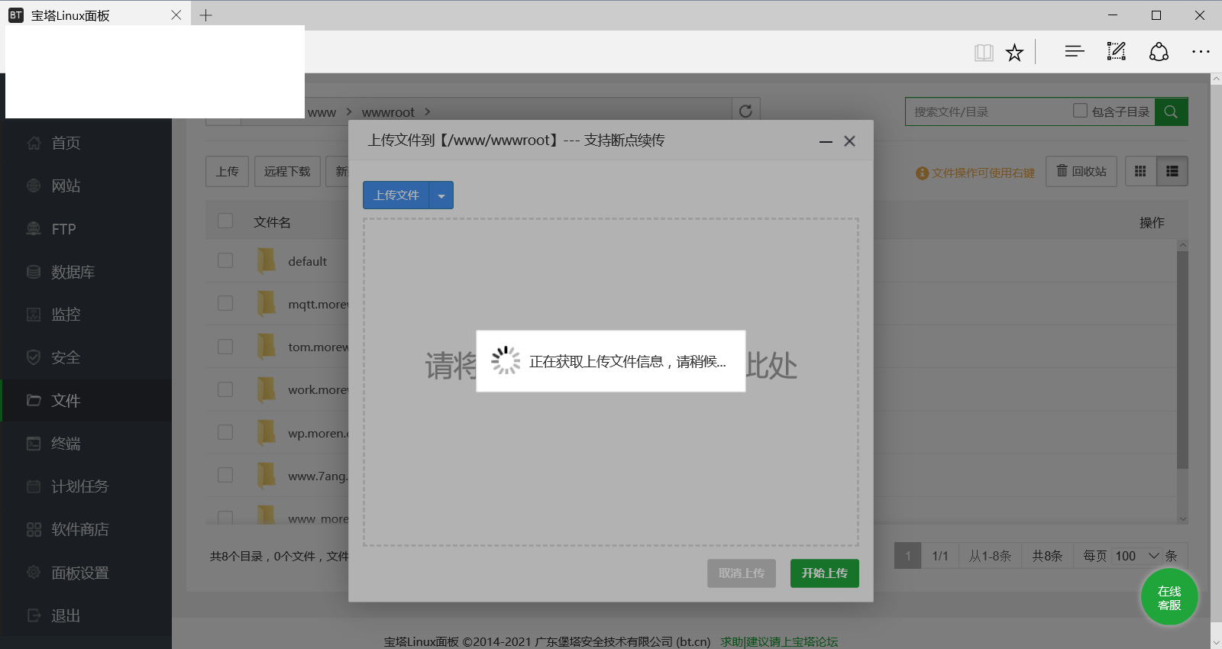Image resolution: width=1222 pixels, height=649 pixels.
Task: Open the default folder icon
Action: [266, 261]
